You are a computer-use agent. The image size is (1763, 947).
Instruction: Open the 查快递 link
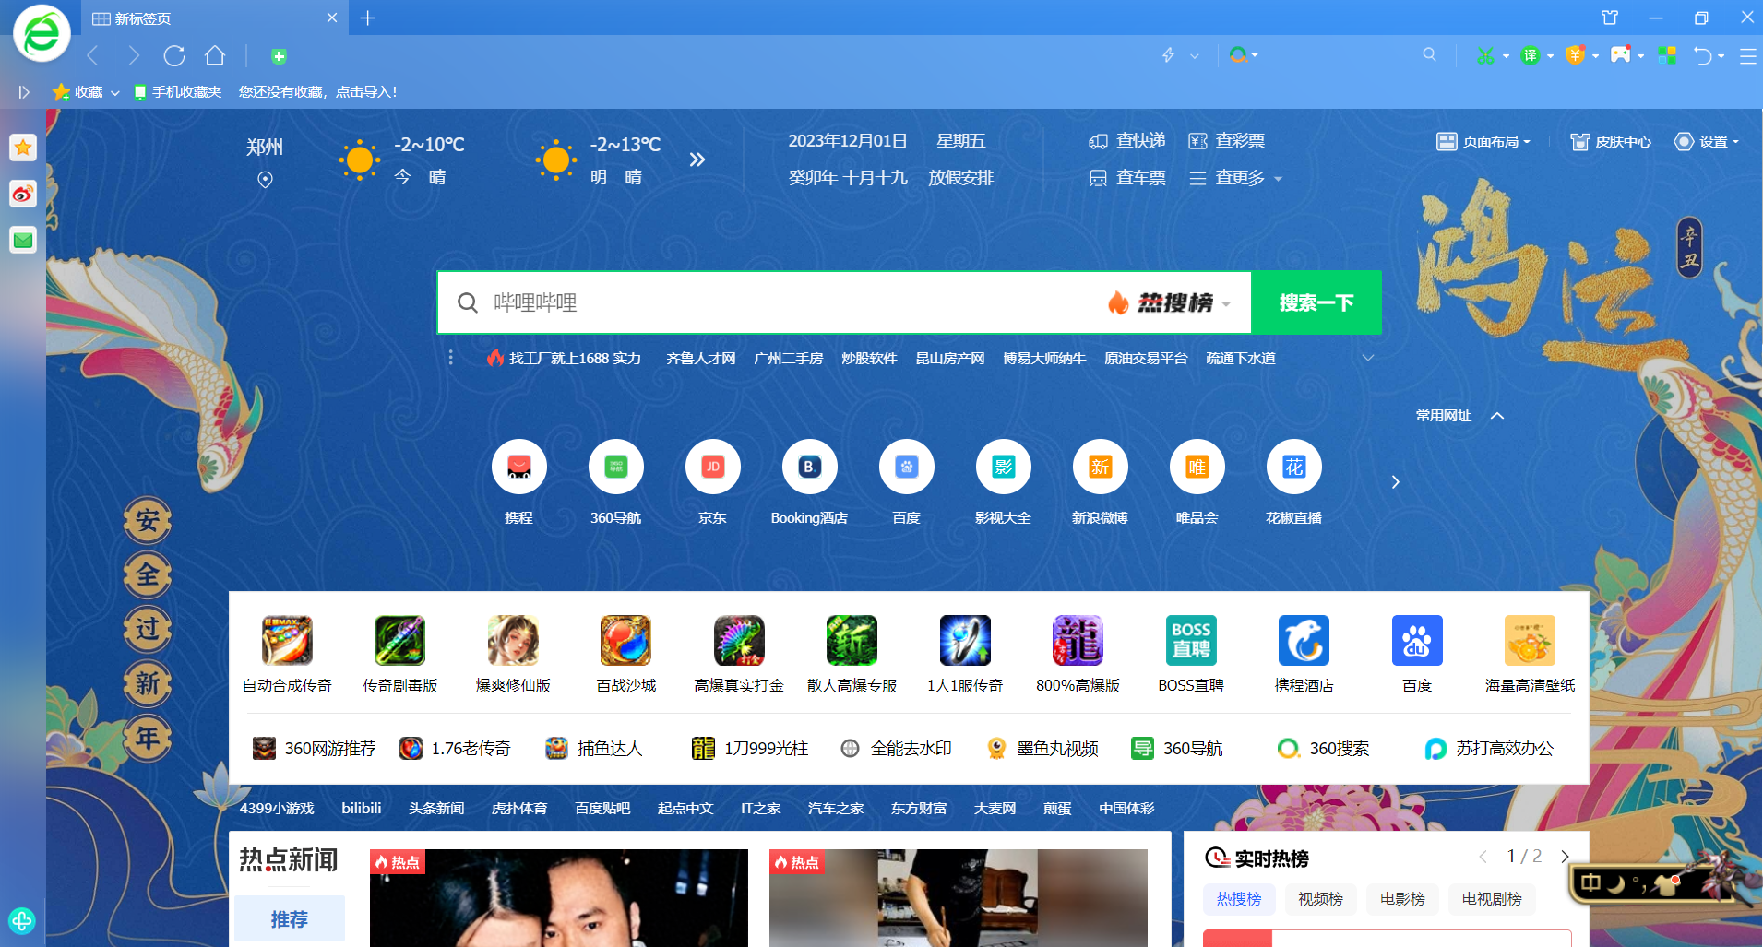(x=1128, y=141)
